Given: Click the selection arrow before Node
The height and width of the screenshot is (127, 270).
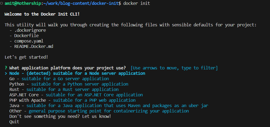Looking at the screenshot, I should point(6,73).
